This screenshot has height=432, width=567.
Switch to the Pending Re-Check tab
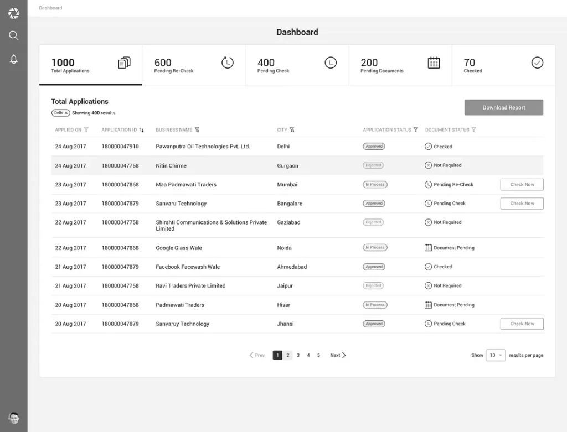pos(193,65)
